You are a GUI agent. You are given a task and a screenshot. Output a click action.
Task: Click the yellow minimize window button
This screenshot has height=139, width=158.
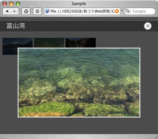coord(11,4)
